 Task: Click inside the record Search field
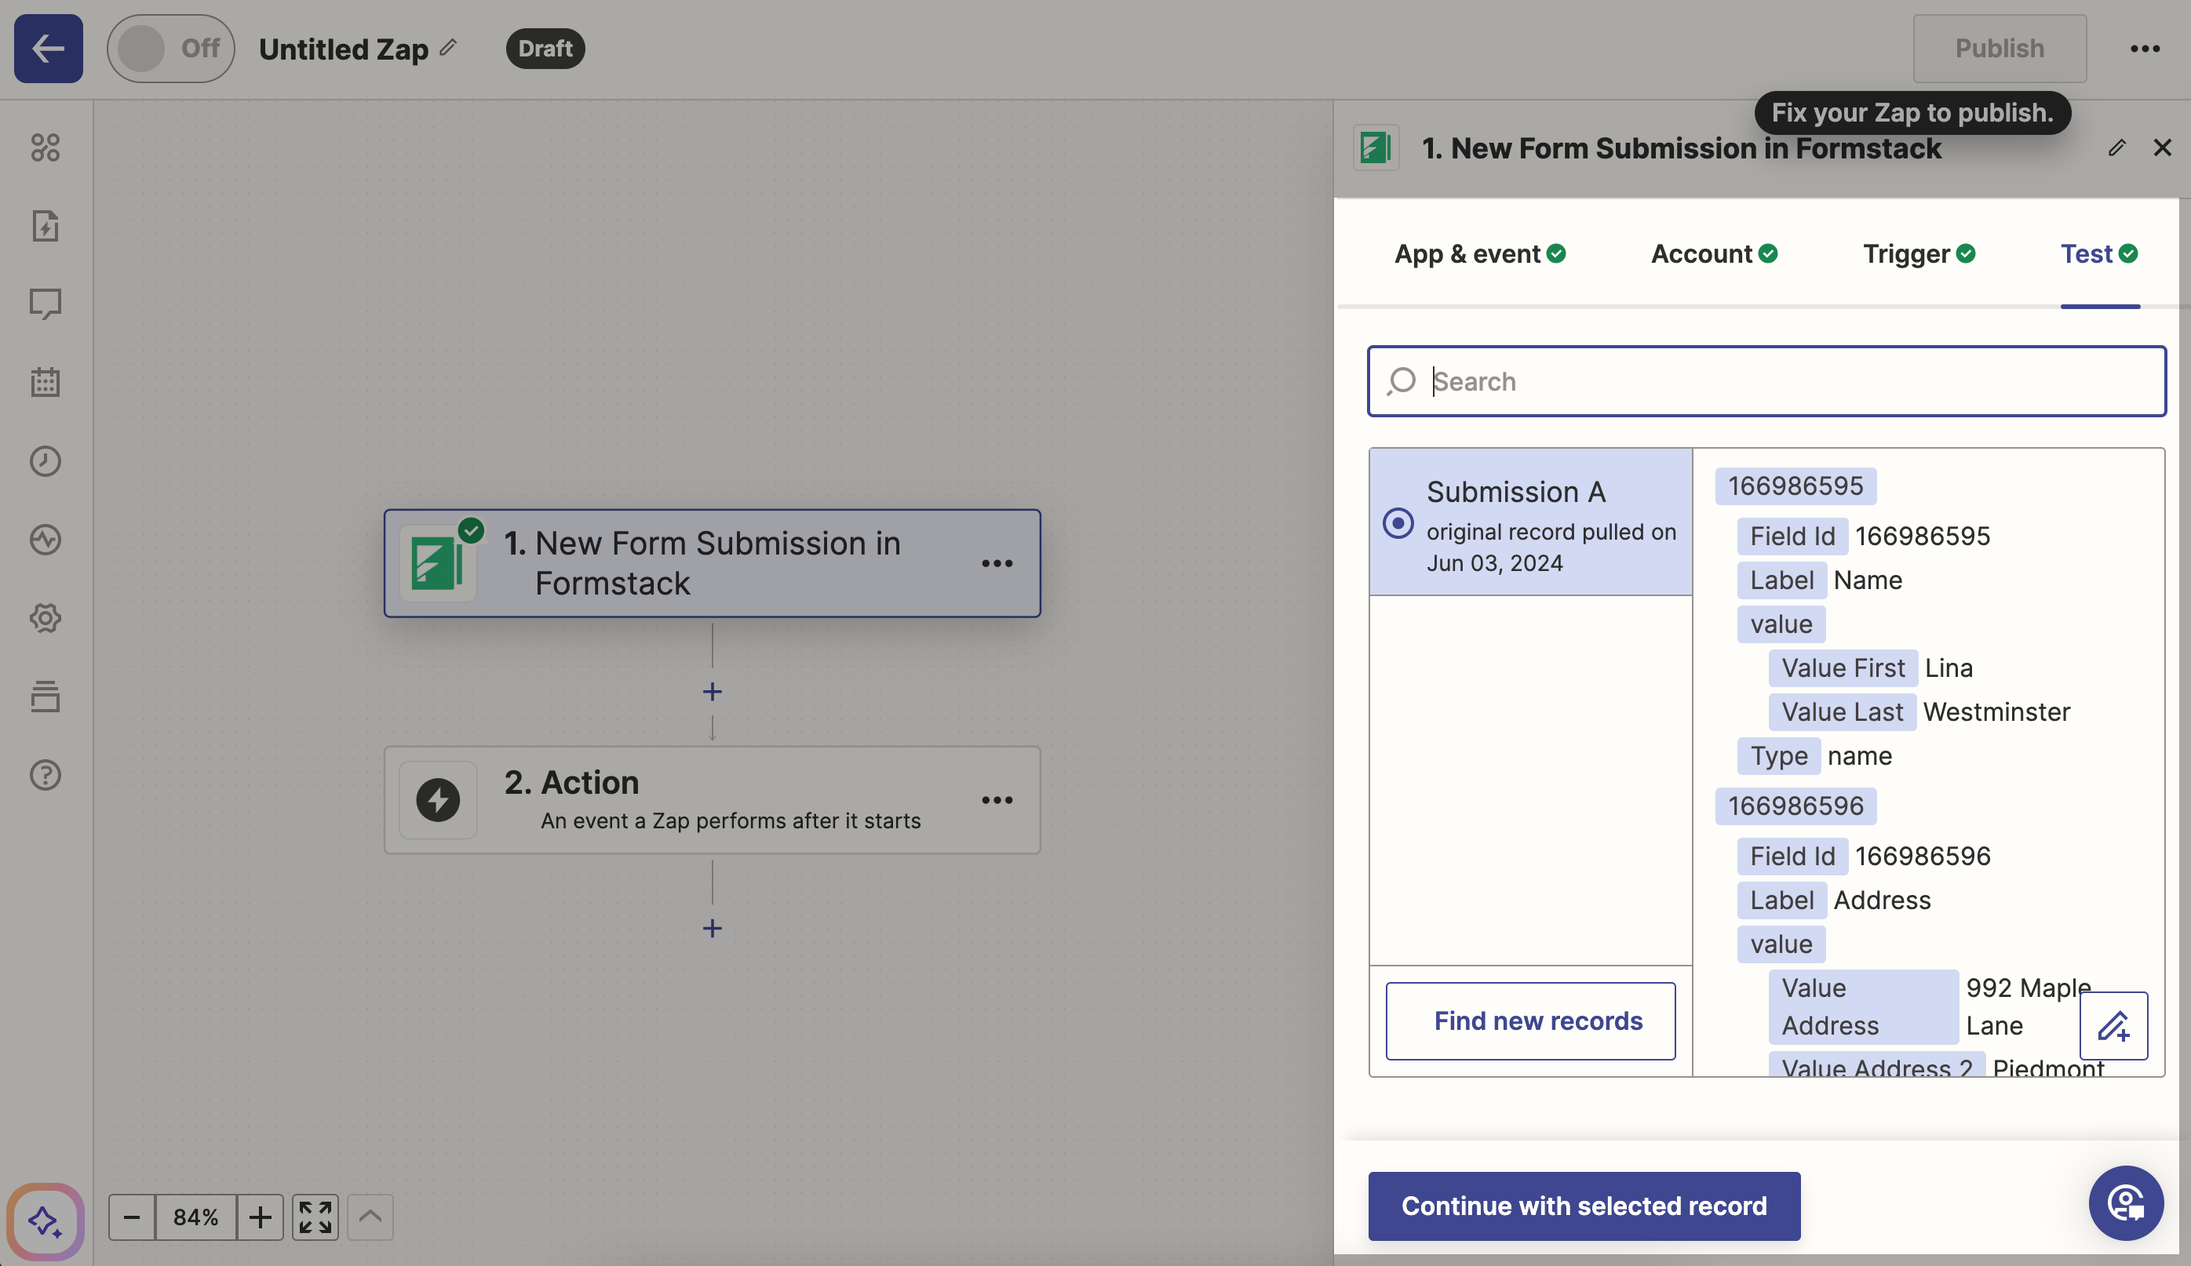tap(1765, 381)
